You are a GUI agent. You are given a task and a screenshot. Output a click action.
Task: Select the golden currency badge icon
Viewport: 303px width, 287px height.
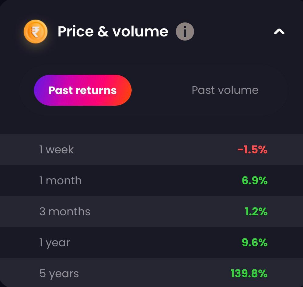click(36, 31)
